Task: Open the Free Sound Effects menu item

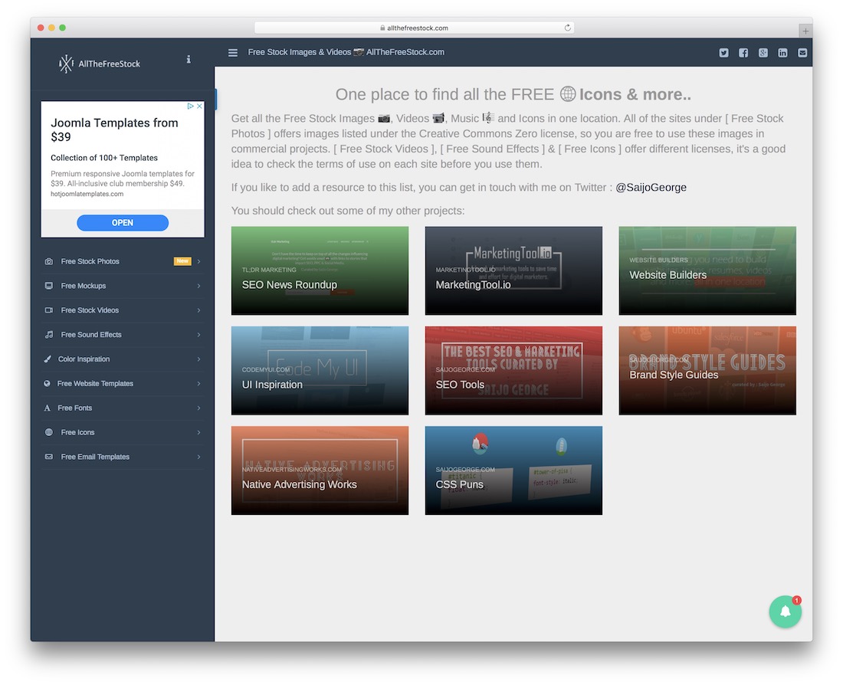Action: (123, 334)
